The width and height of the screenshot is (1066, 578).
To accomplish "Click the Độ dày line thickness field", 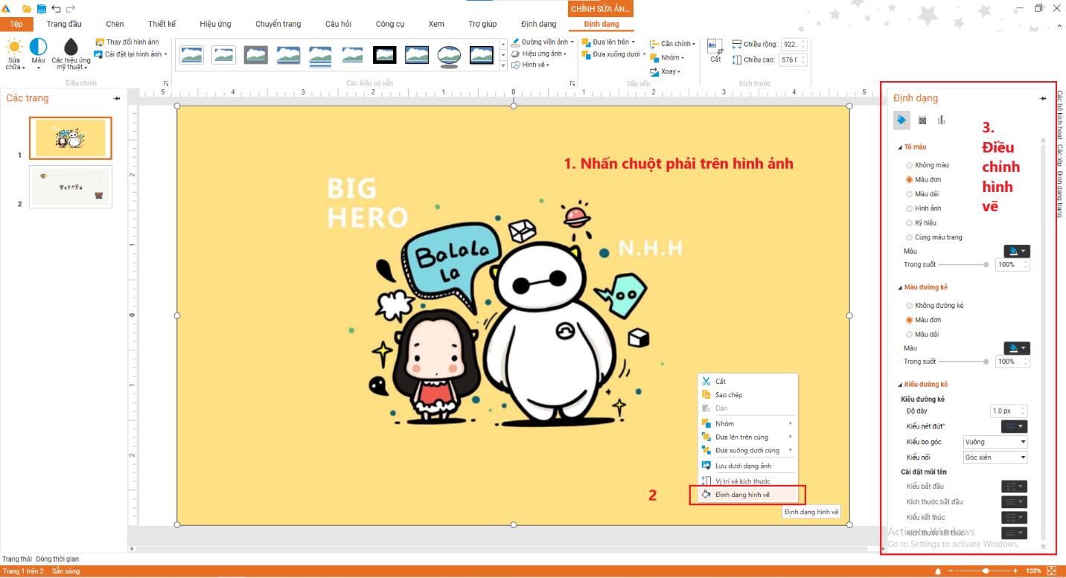I will pyautogui.click(x=1009, y=411).
